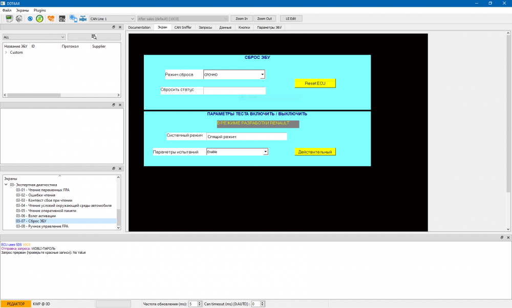
Task: Click the Частота обновления stepper arrows
Action: pos(200,304)
